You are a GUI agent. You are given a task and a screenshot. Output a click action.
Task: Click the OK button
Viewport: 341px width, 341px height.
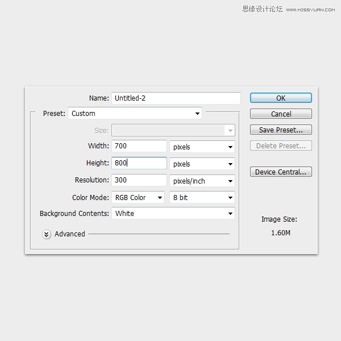pyautogui.click(x=281, y=98)
